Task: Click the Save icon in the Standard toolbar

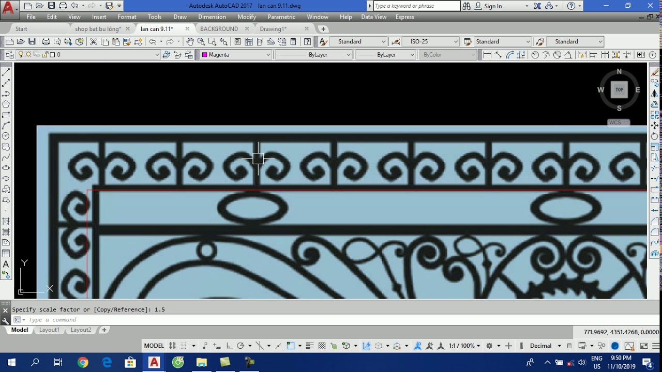Action: coord(32,42)
